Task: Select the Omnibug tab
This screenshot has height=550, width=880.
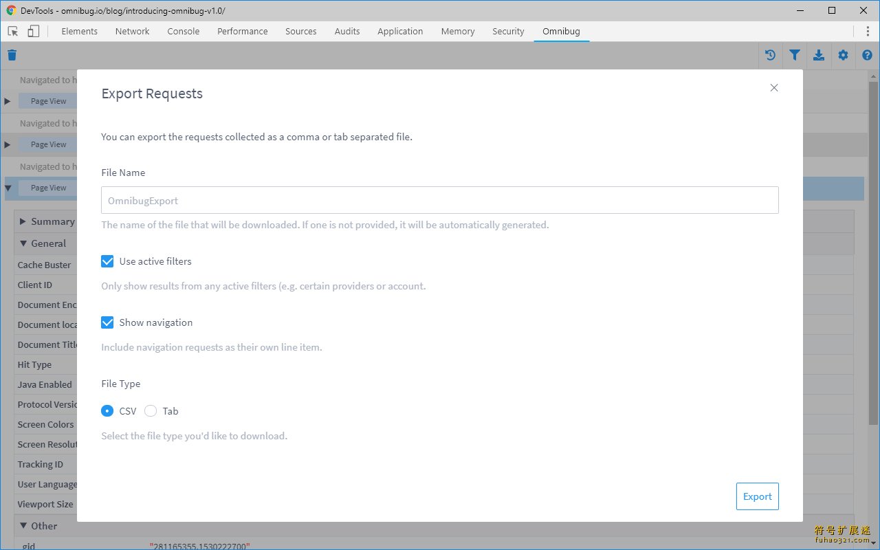Action: click(x=562, y=31)
